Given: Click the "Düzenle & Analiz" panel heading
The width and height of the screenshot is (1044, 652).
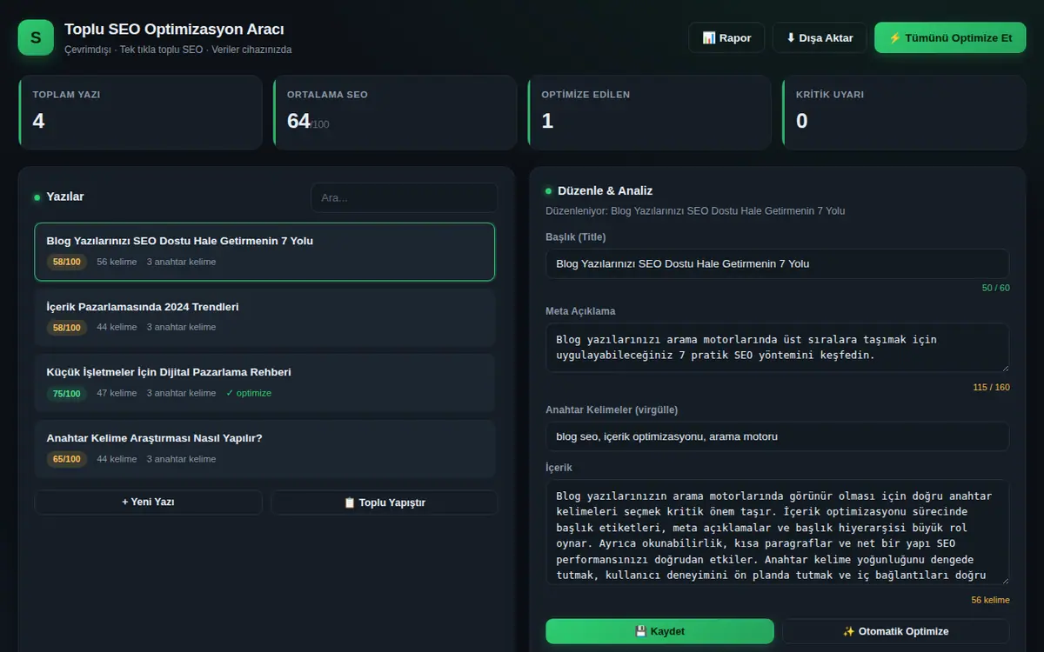Looking at the screenshot, I should 605,191.
